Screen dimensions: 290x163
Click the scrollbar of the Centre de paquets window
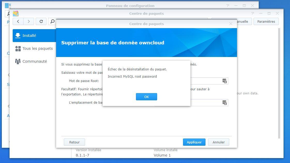pos(279,83)
